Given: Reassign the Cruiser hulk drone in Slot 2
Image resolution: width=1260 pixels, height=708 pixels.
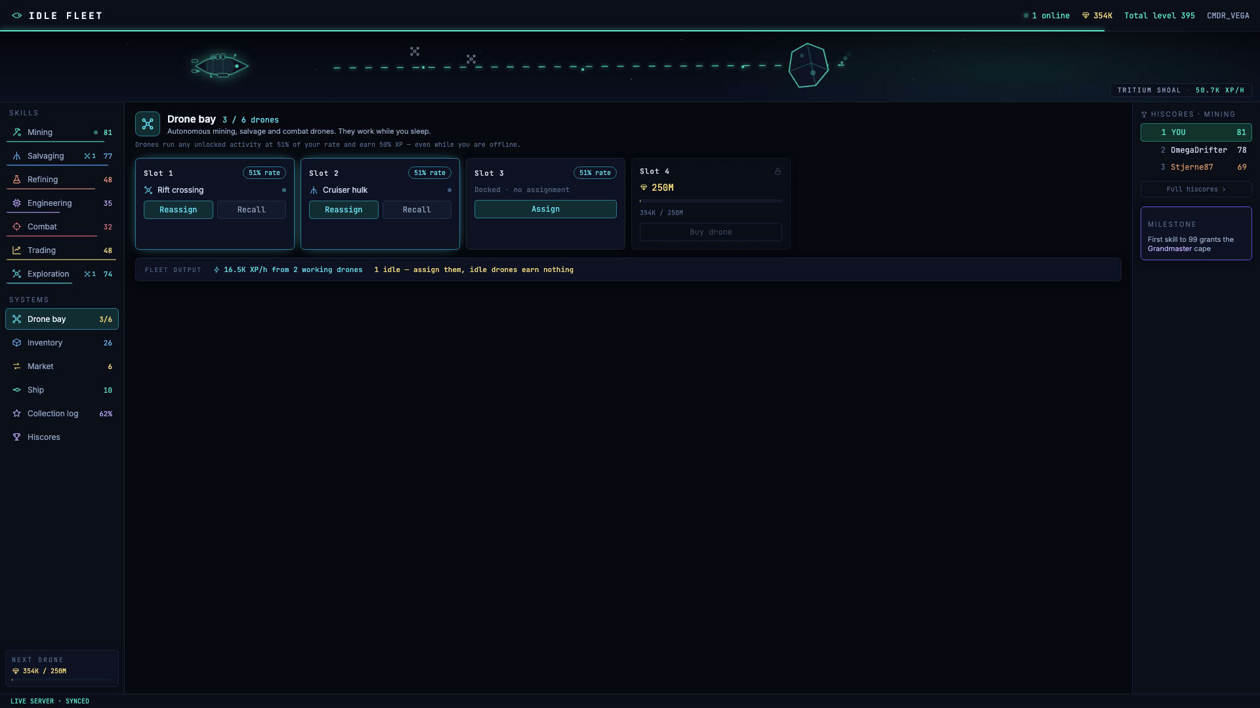Looking at the screenshot, I should 344,210.
